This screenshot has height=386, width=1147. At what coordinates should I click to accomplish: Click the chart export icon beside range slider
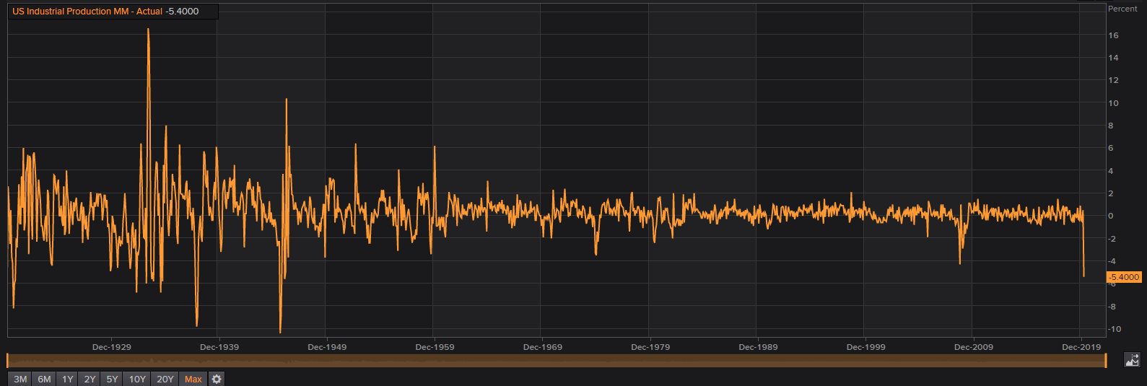(1132, 359)
